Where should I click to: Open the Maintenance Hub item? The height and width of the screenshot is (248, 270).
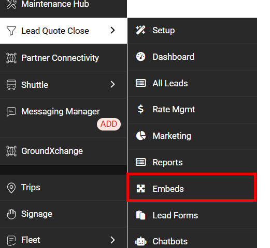point(63,4)
